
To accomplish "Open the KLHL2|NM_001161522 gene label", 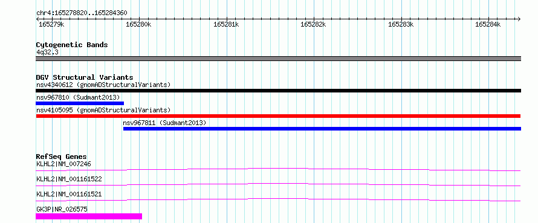I will tap(69, 179).
